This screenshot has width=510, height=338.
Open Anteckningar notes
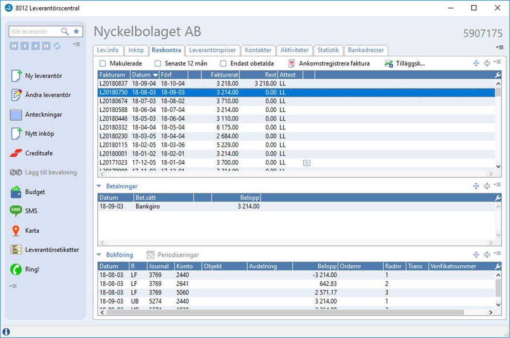pos(36,114)
